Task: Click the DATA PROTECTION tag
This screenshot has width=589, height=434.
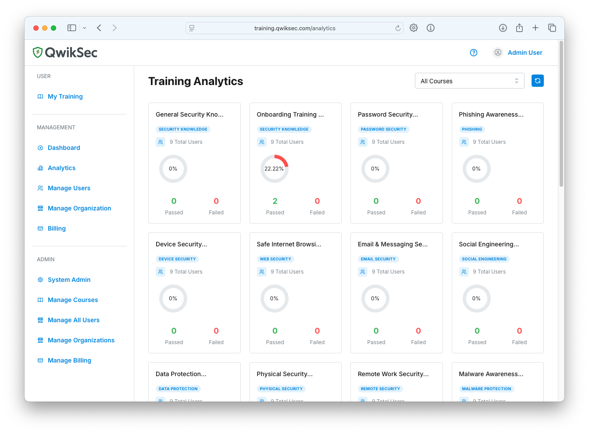Action: [x=178, y=389]
